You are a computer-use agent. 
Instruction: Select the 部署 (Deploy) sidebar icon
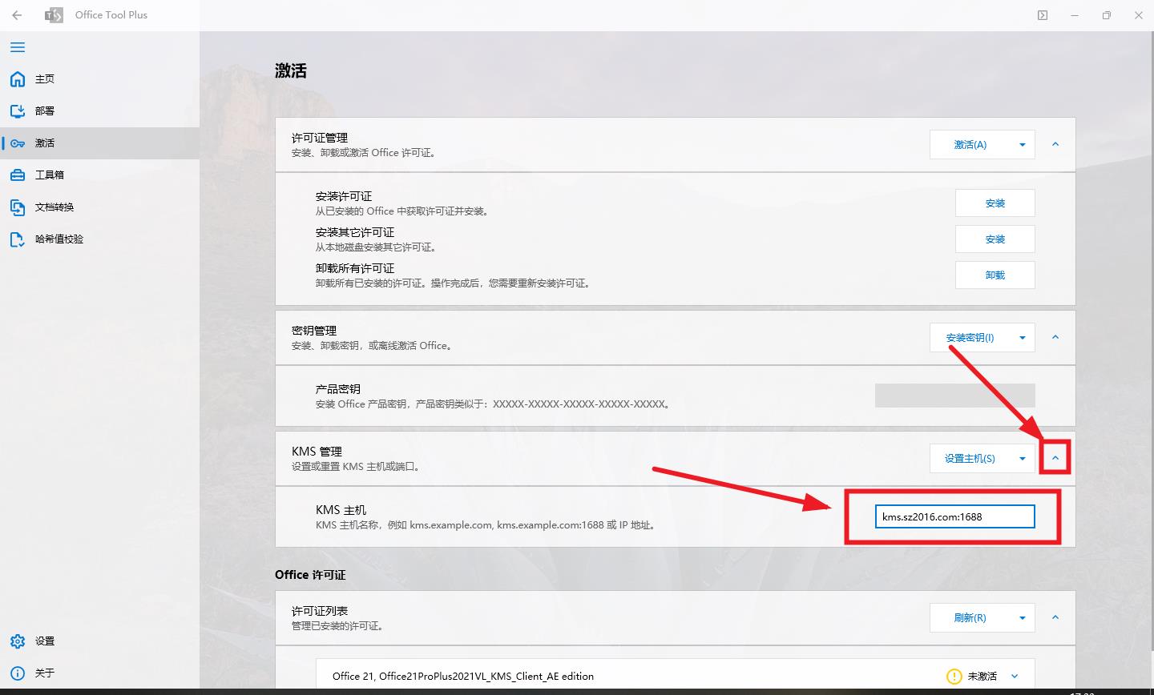(45, 110)
